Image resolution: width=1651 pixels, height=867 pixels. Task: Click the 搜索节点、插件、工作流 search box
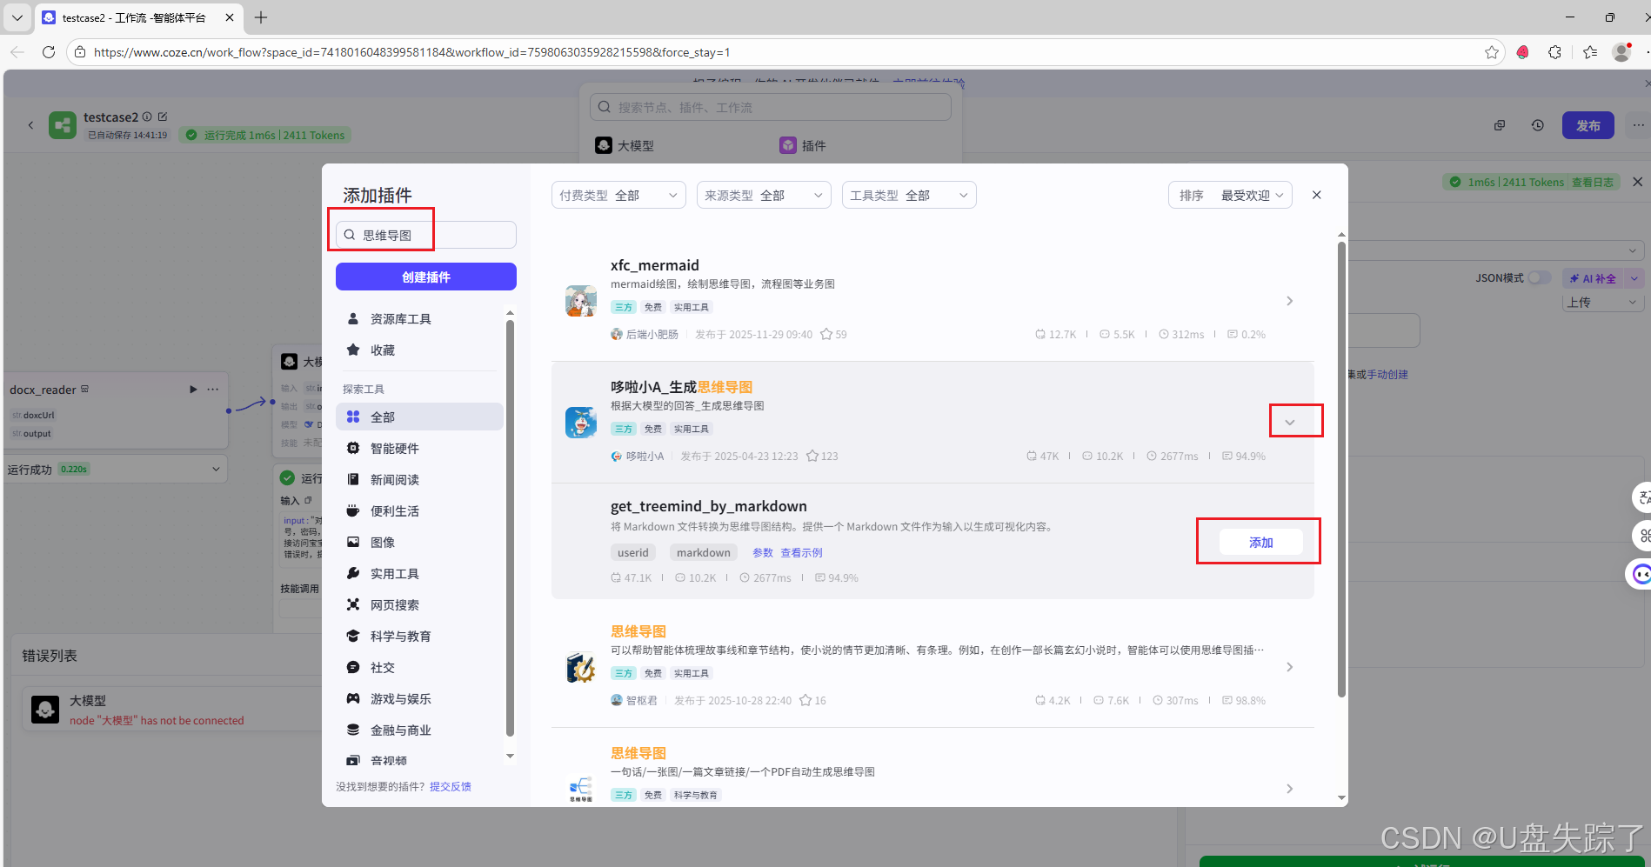tap(771, 107)
